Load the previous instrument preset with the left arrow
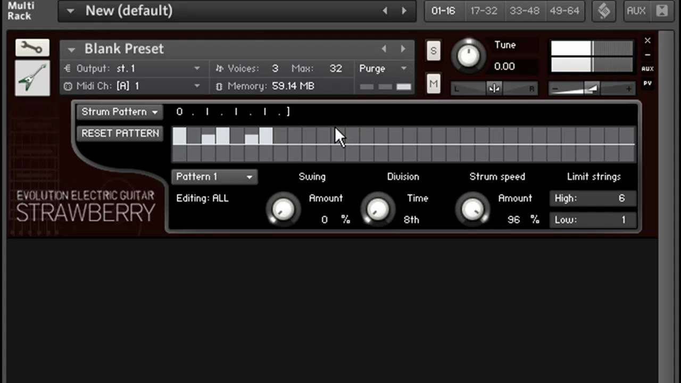 tap(384, 49)
